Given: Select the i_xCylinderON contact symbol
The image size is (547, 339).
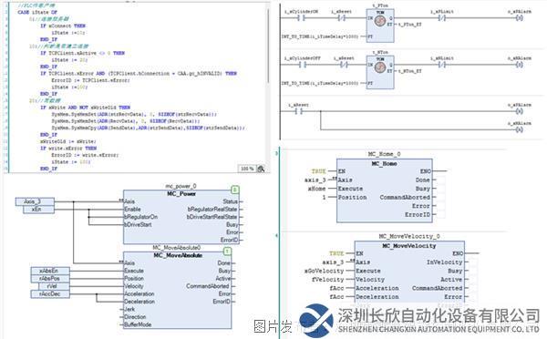Looking at the screenshot, I should (x=301, y=18).
